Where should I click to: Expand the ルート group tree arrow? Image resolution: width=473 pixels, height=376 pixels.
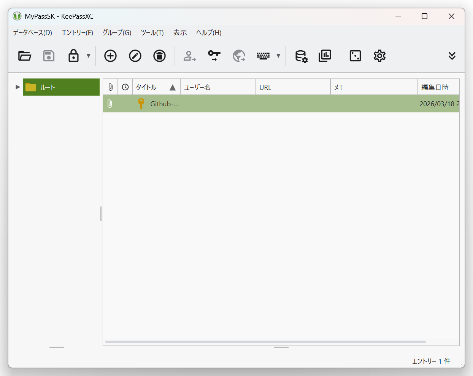click(17, 87)
